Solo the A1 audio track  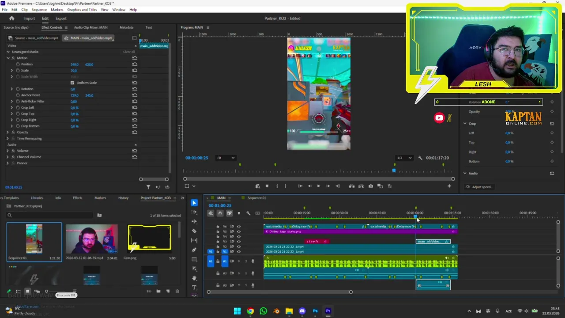coord(246,261)
